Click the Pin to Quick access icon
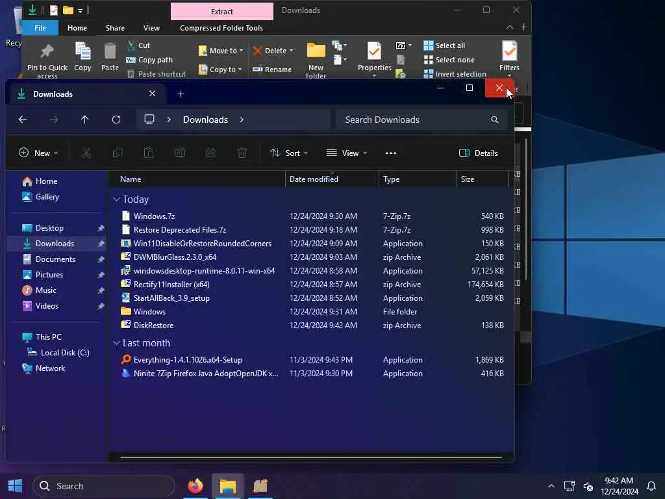 [x=47, y=52]
